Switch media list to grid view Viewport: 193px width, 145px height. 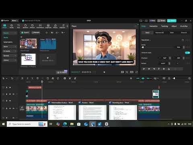click(x=52, y=33)
